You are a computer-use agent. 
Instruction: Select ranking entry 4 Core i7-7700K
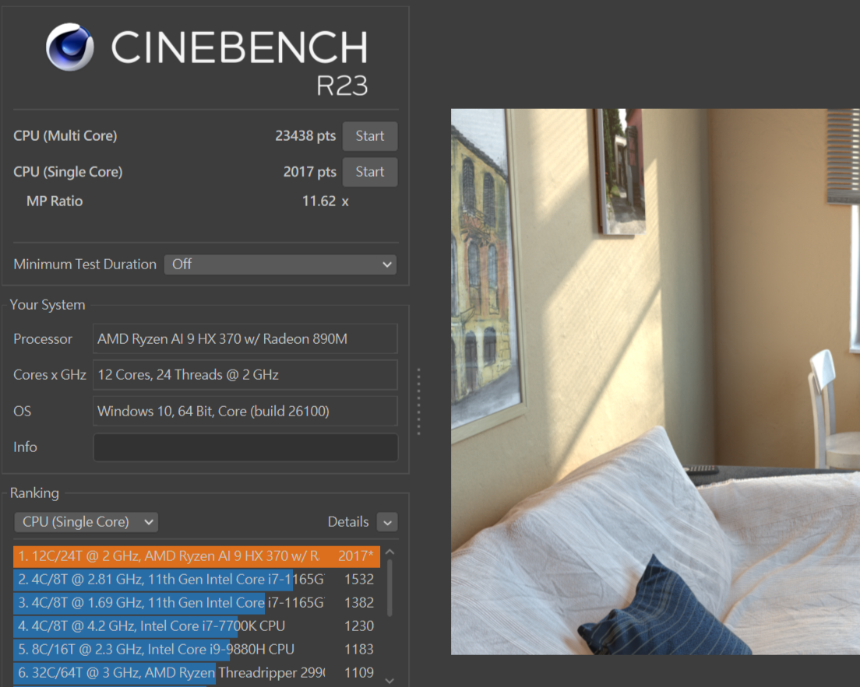(197, 626)
